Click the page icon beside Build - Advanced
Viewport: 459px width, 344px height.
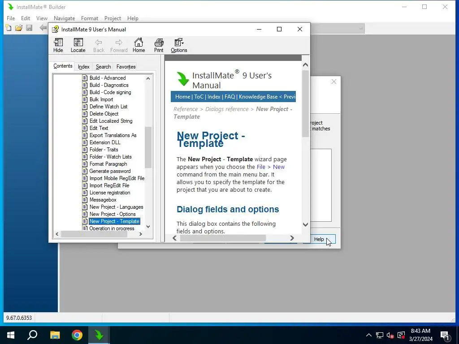click(85, 78)
